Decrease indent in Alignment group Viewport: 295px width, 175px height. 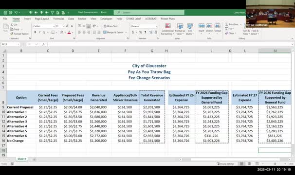pos(94,32)
